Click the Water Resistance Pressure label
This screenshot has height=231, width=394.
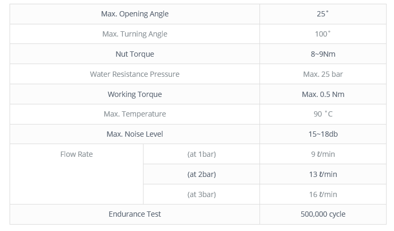pyautogui.click(x=135, y=74)
